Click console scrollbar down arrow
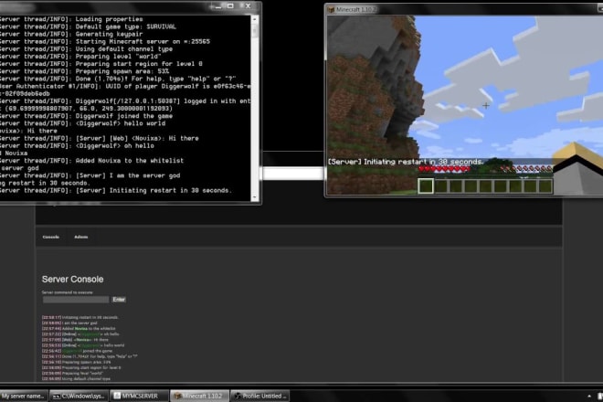 point(255,197)
